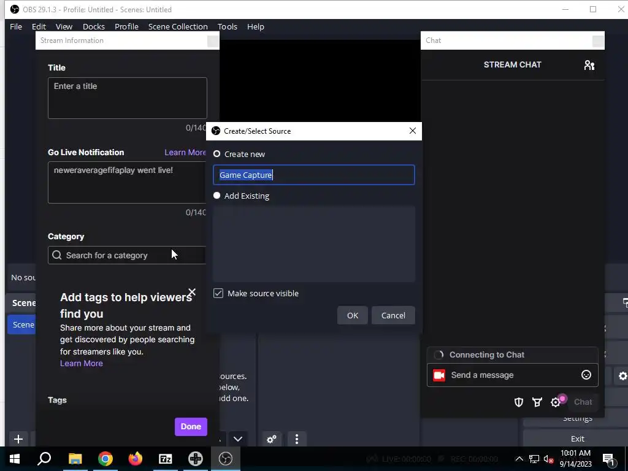628x471 pixels.
Task: Show hidden system tray icons
Action: click(x=519, y=459)
